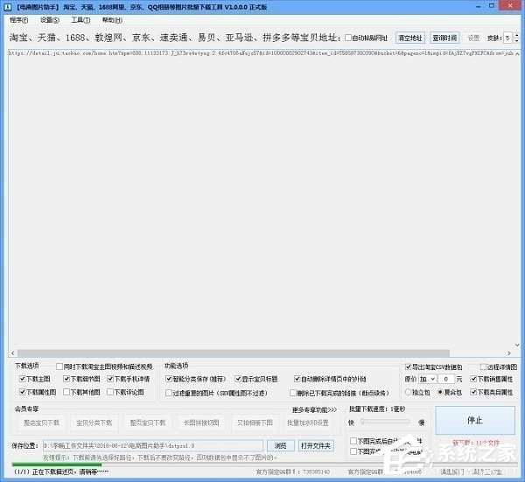Viewport: 525px width, 482px height.
Task: Click the batch download speed slider
Action: (x=386, y=423)
